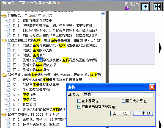Screen dimensions: 164x128
Task: Click in the 查找 search text field
Action: tap(118, 95)
